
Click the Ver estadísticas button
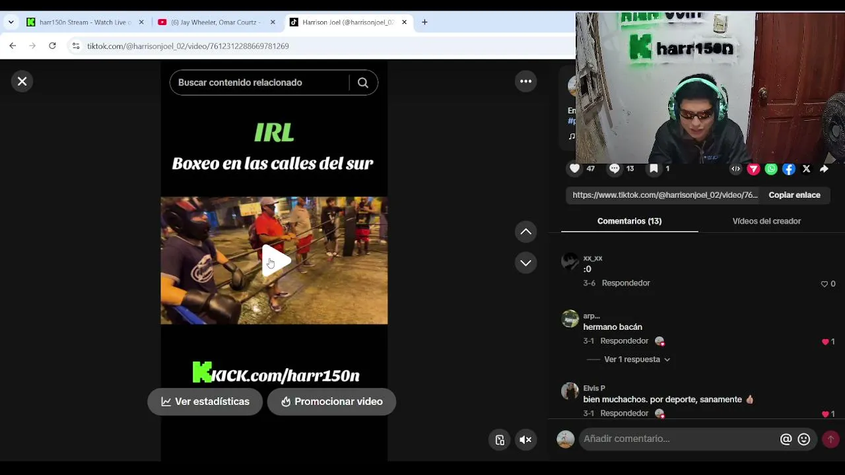[x=205, y=402]
